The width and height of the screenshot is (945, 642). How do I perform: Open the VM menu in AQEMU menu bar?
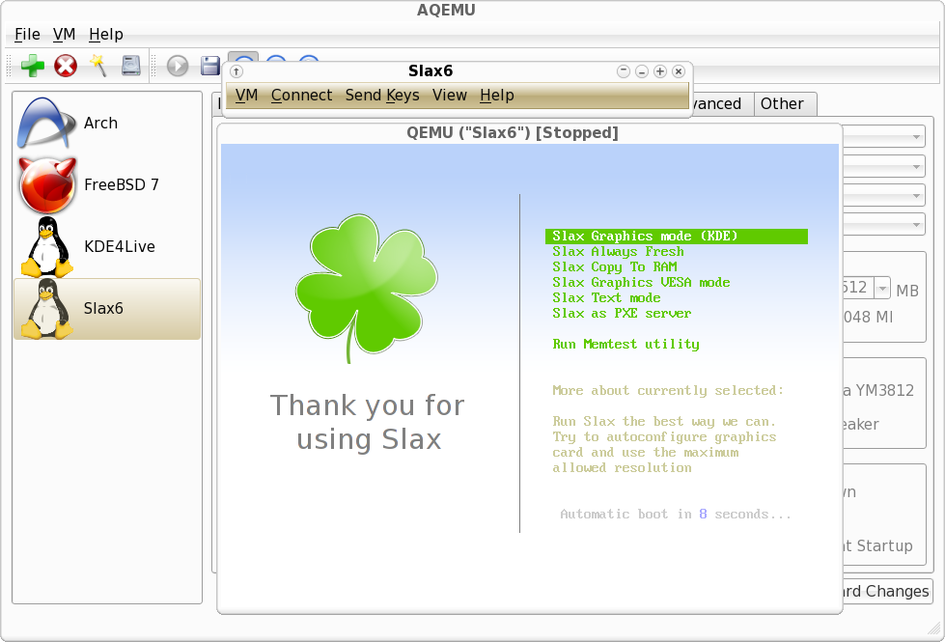(65, 35)
